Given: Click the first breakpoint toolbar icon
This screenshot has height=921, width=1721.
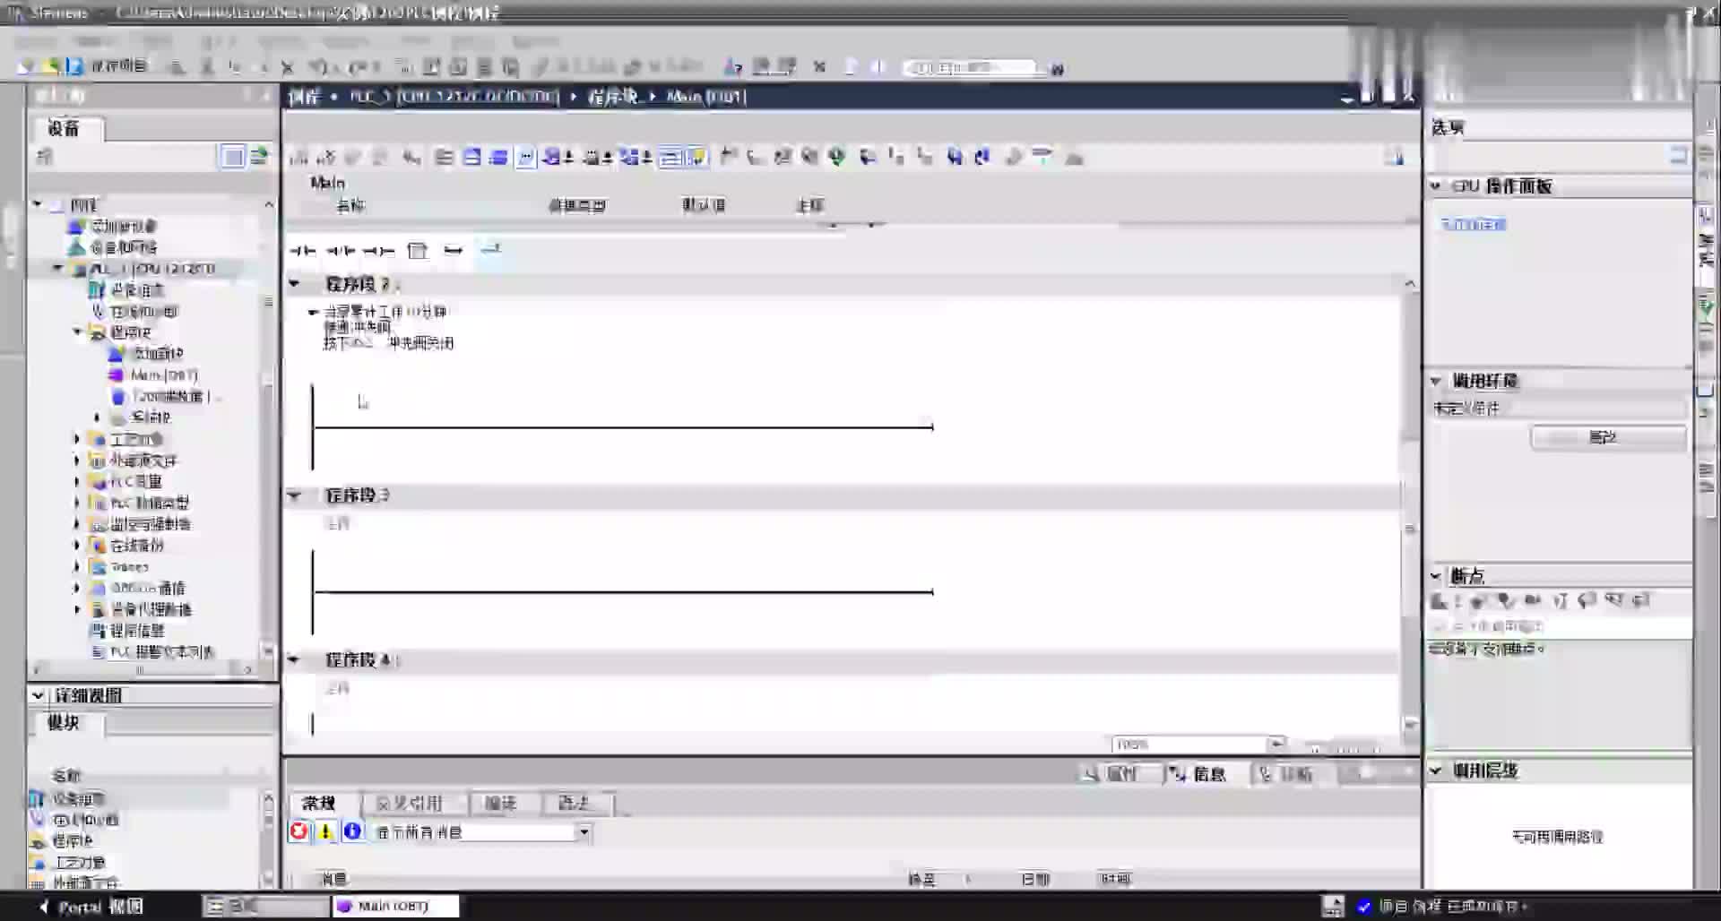Looking at the screenshot, I should [1440, 601].
